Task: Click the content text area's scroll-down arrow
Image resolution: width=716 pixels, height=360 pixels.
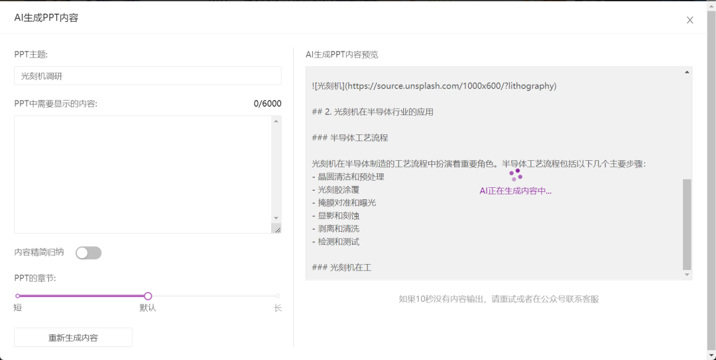Action: pyautogui.click(x=276, y=218)
